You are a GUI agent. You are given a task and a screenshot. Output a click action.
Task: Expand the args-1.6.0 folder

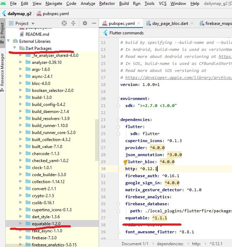click(x=20, y=69)
